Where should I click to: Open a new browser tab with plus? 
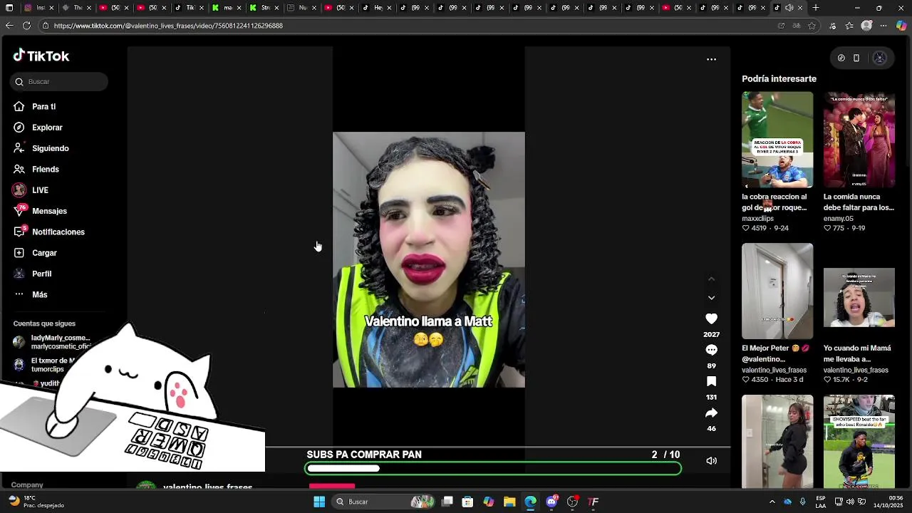click(x=816, y=8)
